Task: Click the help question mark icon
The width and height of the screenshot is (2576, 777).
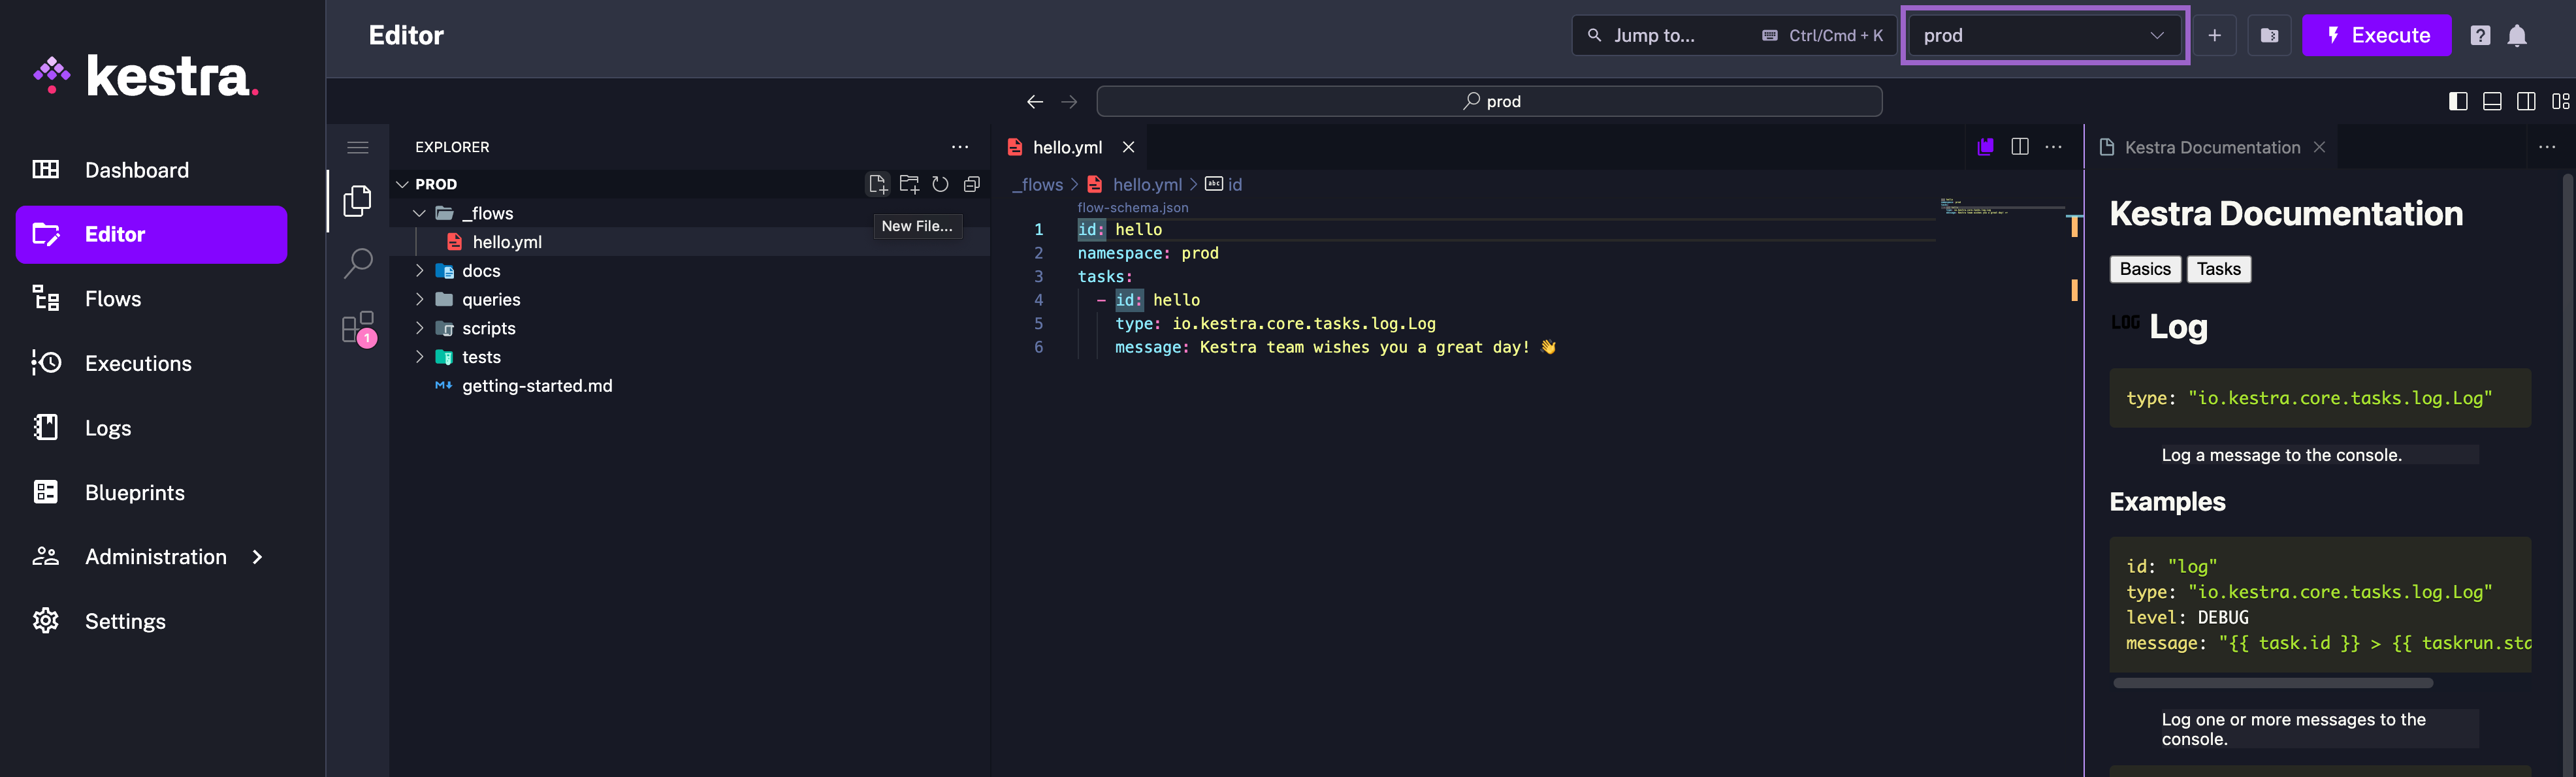Action: (x=2480, y=36)
